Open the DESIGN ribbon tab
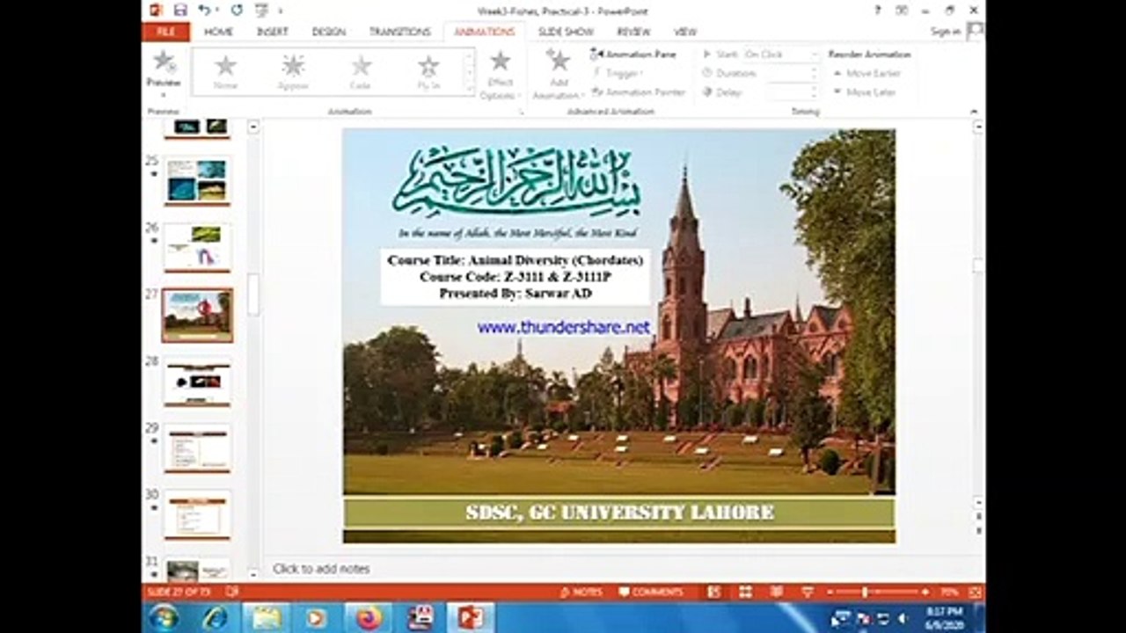Image resolution: width=1126 pixels, height=633 pixels. pos(329,32)
